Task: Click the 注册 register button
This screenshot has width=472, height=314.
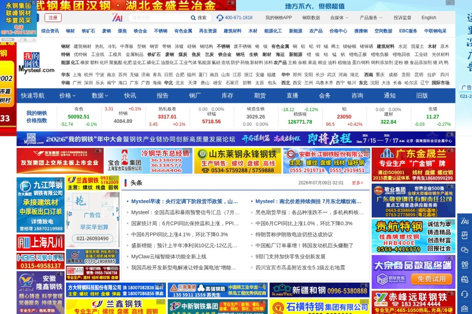Action: coord(53,18)
